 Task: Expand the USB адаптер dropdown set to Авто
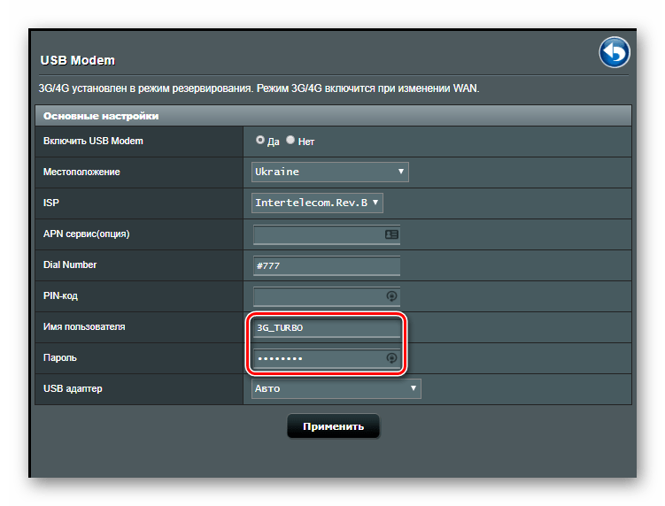coord(336,388)
